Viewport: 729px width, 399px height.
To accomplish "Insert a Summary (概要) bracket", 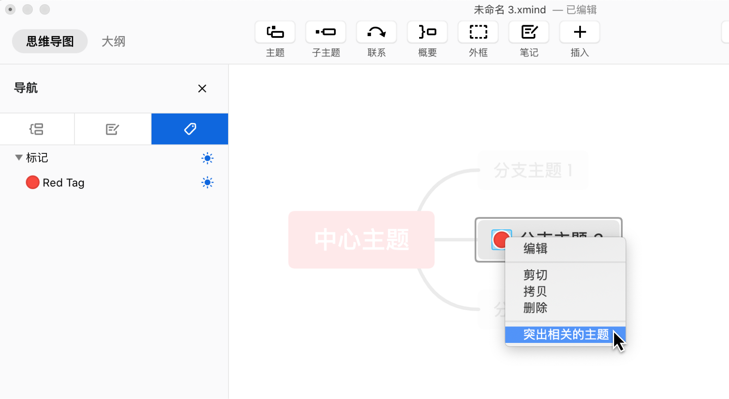I will point(427,32).
